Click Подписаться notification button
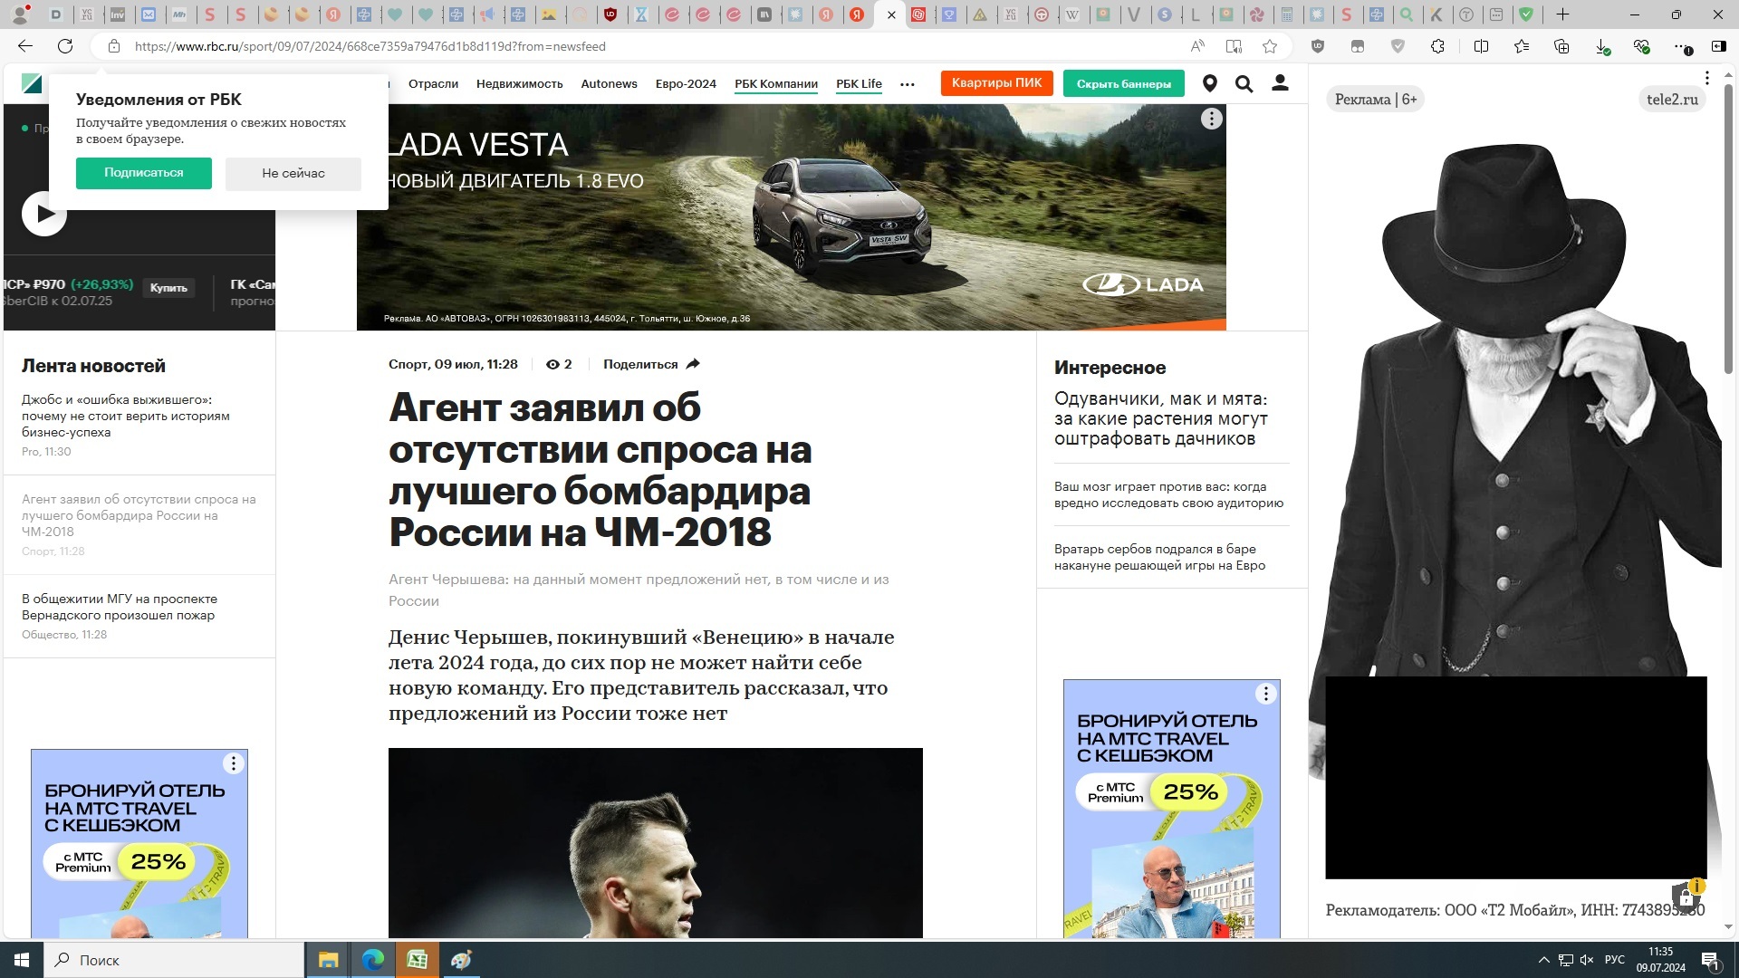 144,173
